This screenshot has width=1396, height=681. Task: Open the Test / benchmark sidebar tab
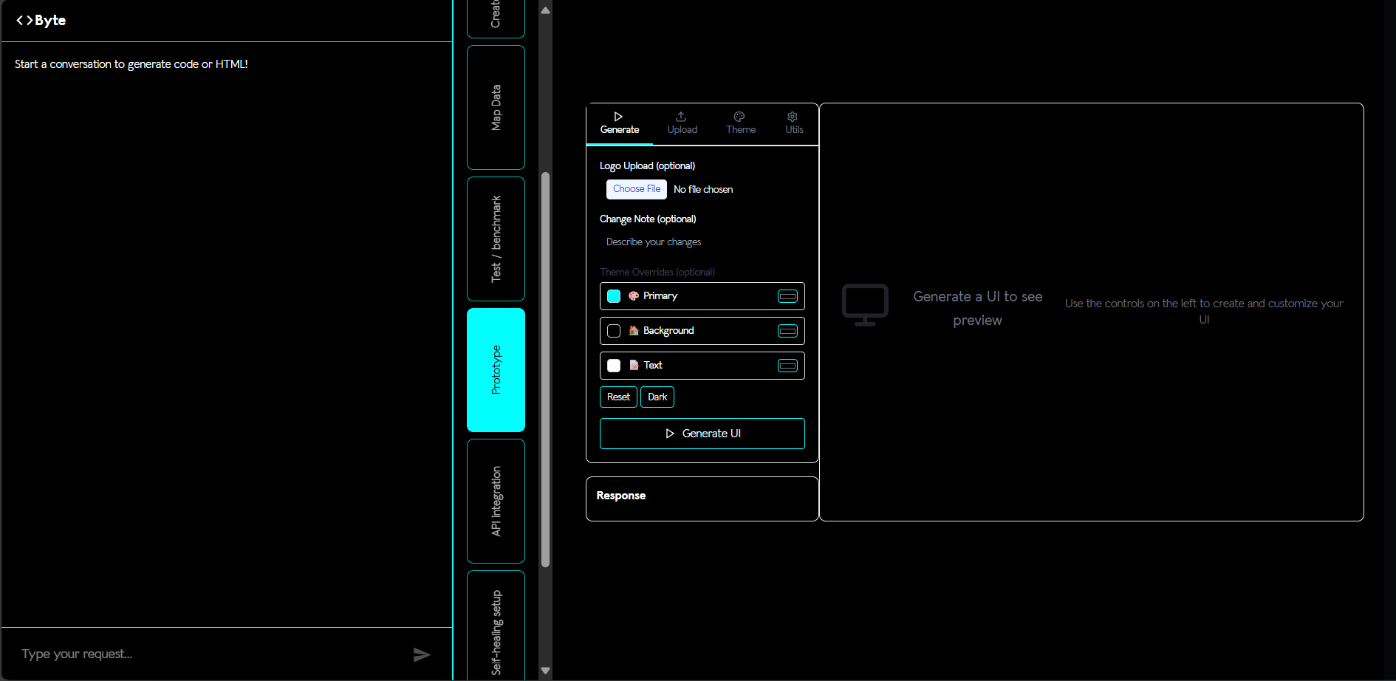tap(496, 239)
